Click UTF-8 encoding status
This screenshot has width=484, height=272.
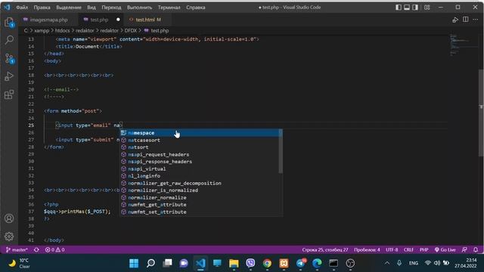click(392, 249)
